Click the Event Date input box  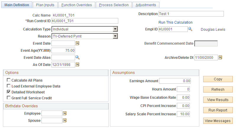63,43
